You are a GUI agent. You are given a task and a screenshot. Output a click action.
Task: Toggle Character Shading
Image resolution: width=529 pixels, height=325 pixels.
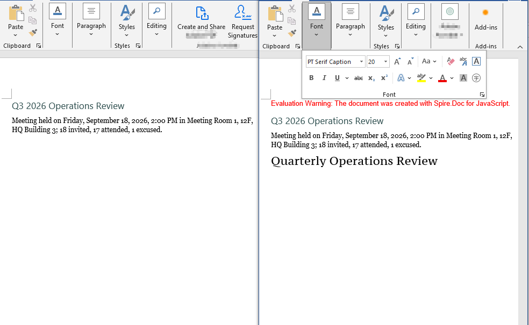coord(463,78)
